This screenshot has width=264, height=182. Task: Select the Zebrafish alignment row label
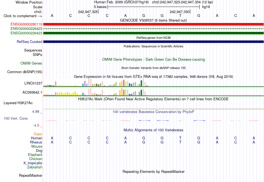pos(35,167)
